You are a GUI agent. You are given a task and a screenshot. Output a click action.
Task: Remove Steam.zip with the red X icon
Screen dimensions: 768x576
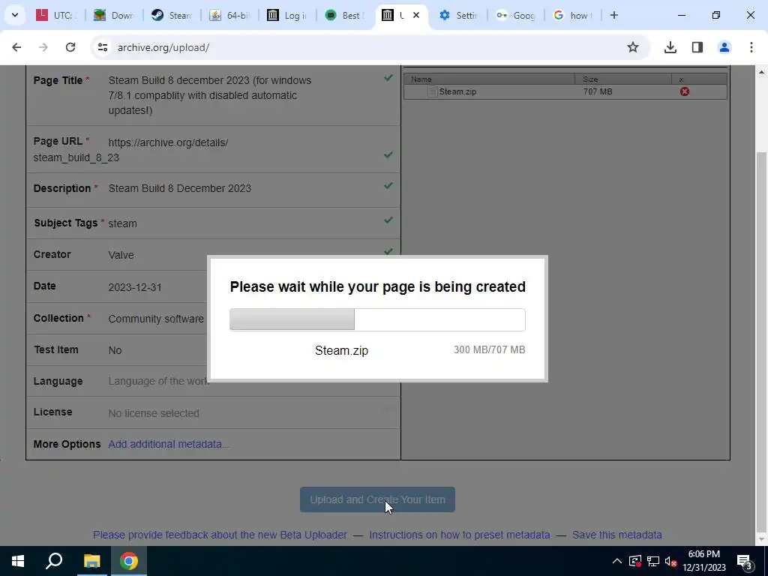(x=684, y=91)
